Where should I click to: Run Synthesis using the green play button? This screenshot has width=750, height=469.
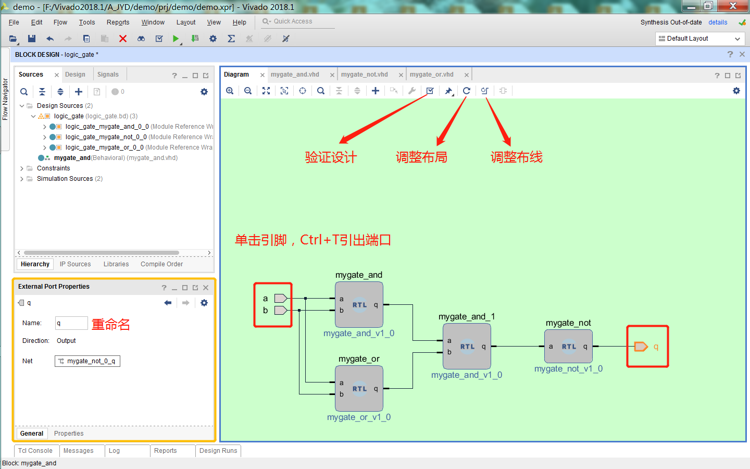(176, 38)
